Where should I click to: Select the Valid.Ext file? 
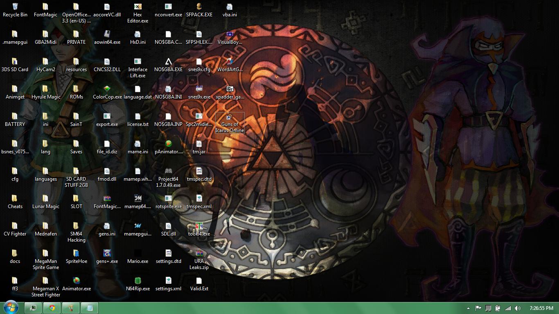pos(199,285)
